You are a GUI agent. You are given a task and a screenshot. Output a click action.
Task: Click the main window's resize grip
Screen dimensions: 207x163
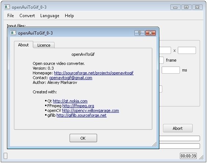[202, 158]
